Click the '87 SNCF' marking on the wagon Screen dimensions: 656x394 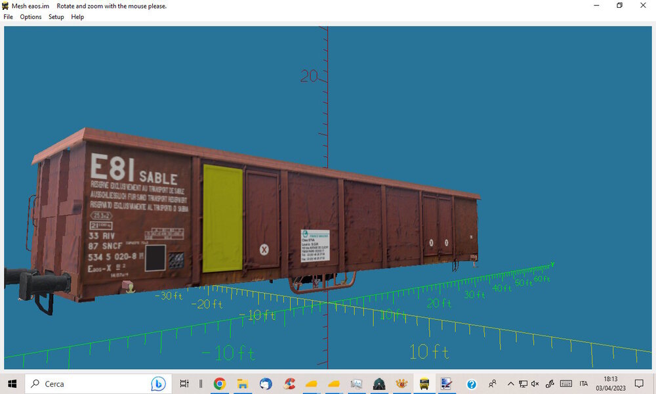click(x=105, y=246)
